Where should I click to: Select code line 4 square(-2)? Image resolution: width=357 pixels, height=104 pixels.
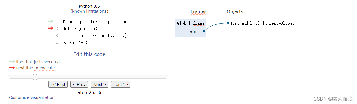pyautogui.click(x=75, y=43)
